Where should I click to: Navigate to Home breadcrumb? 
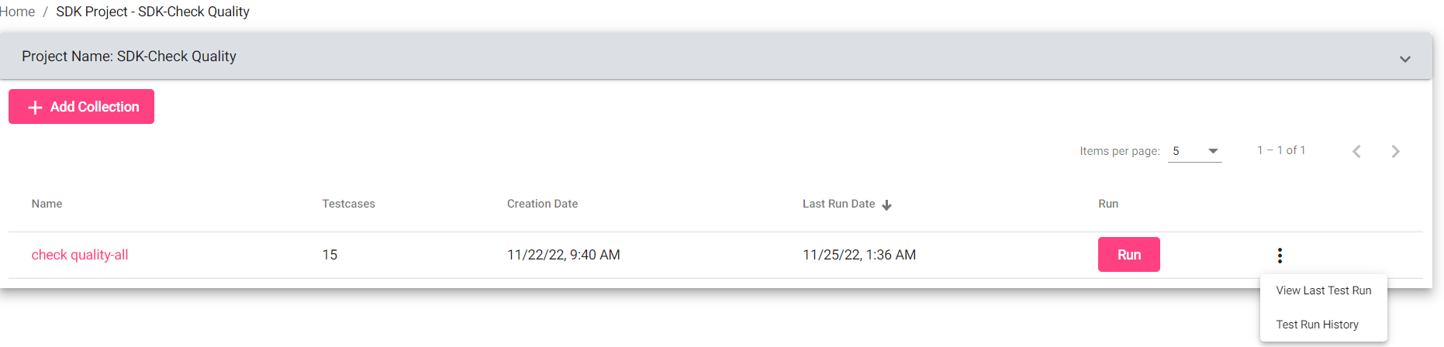(x=18, y=12)
